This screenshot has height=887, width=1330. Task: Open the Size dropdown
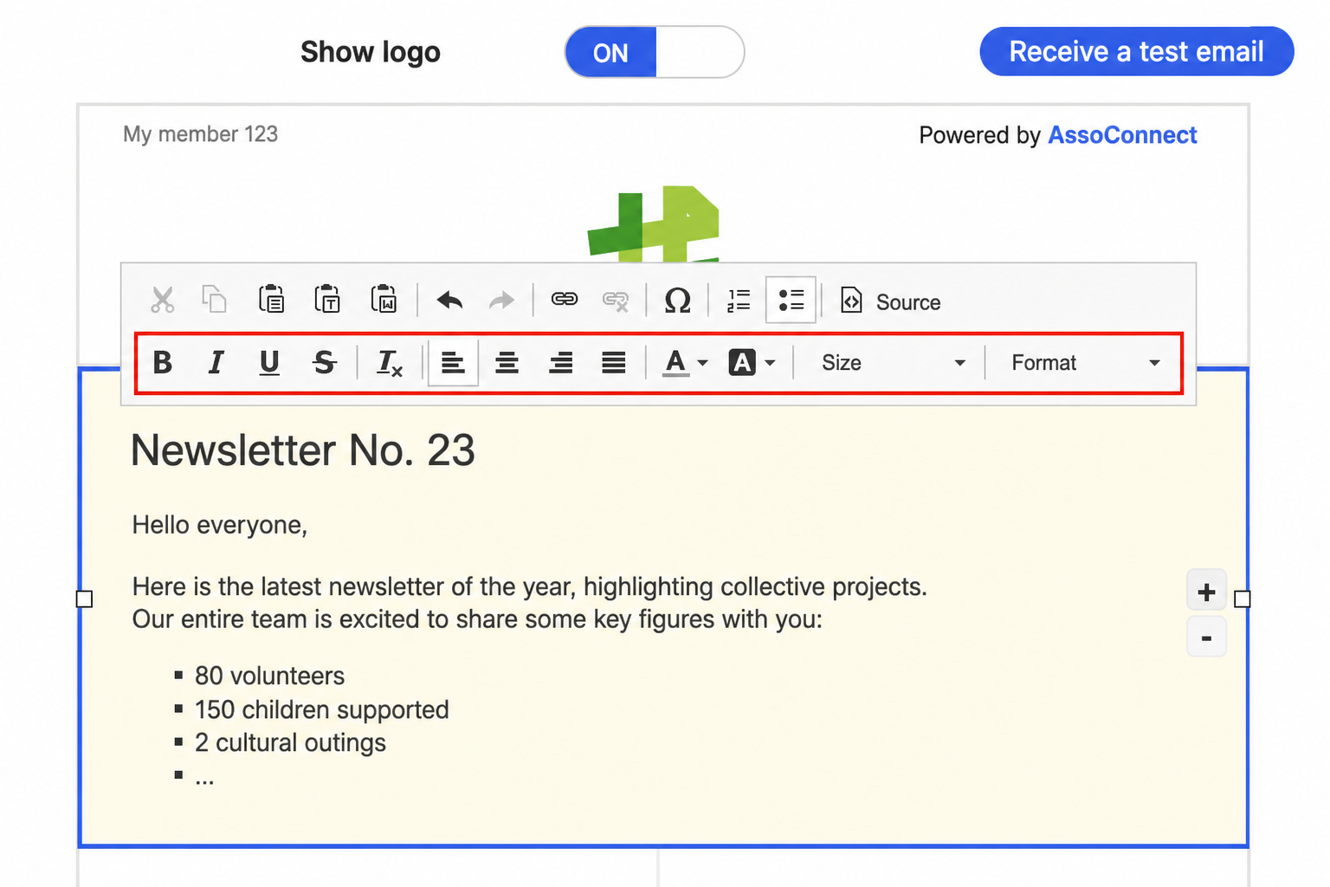[x=892, y=363]
